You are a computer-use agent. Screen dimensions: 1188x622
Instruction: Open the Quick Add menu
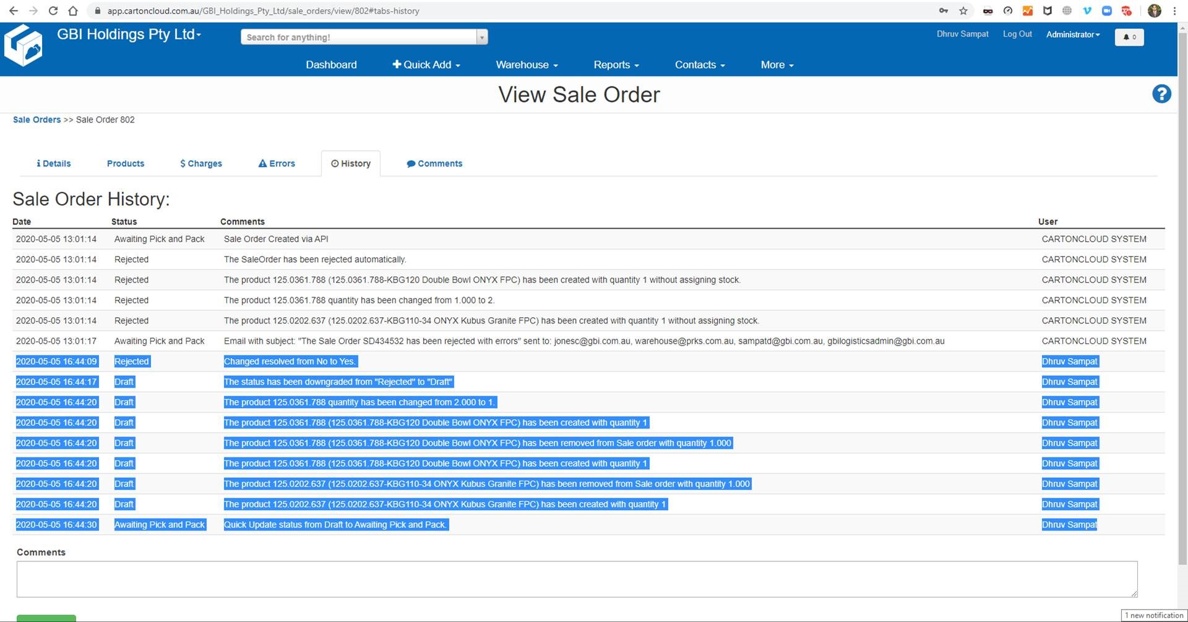click(426, 65)
